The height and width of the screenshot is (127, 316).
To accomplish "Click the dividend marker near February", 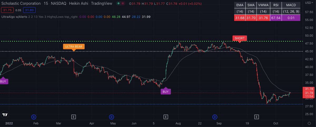I will 33,116.
